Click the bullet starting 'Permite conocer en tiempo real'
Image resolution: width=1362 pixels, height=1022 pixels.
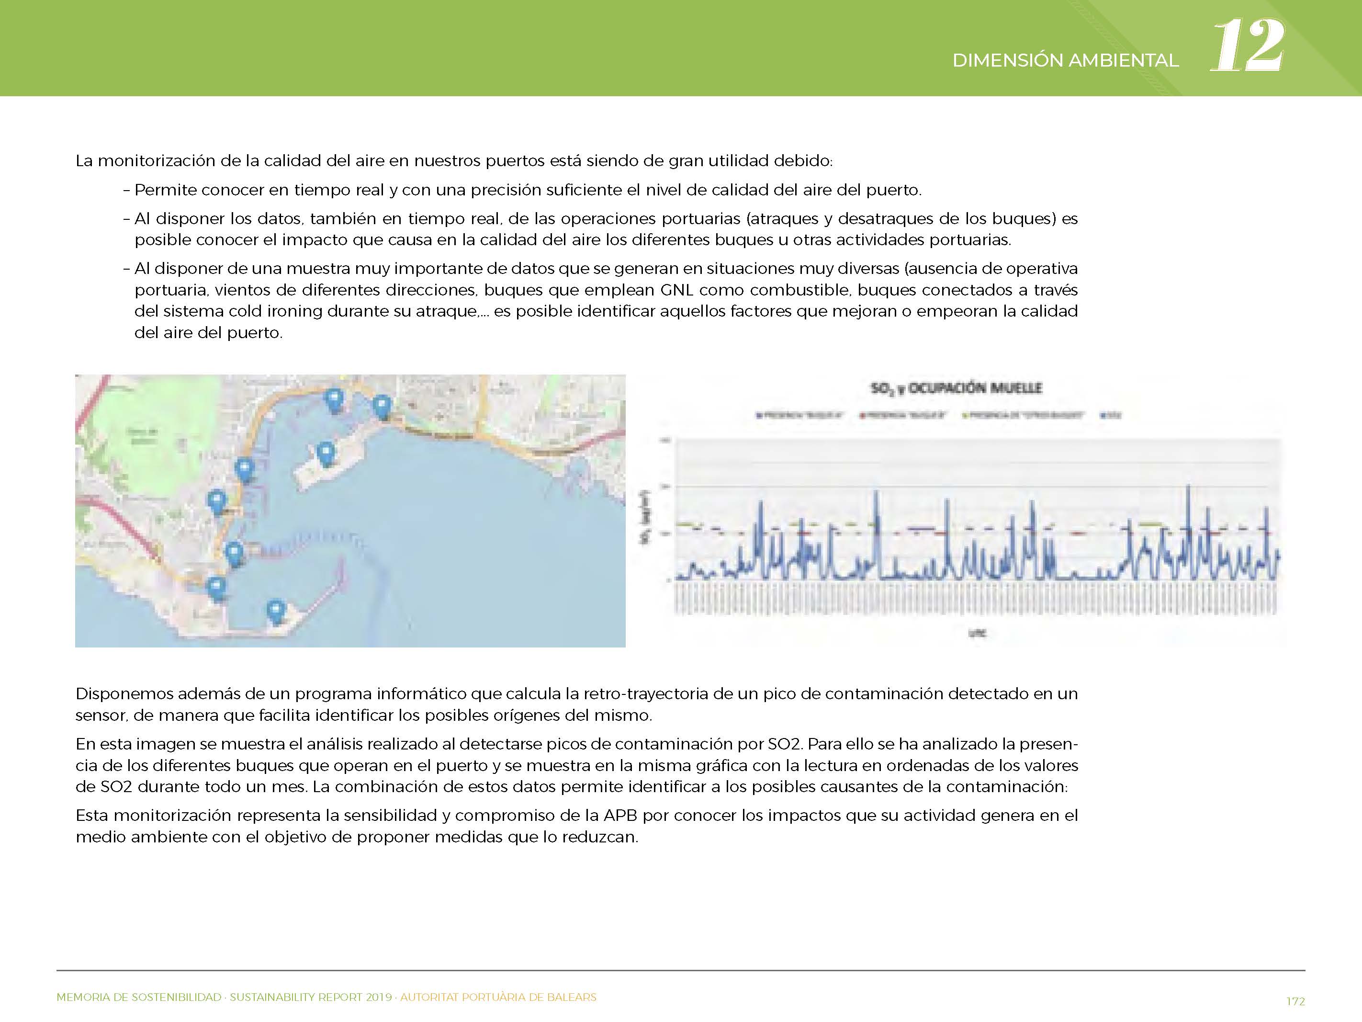coord(522,190)
